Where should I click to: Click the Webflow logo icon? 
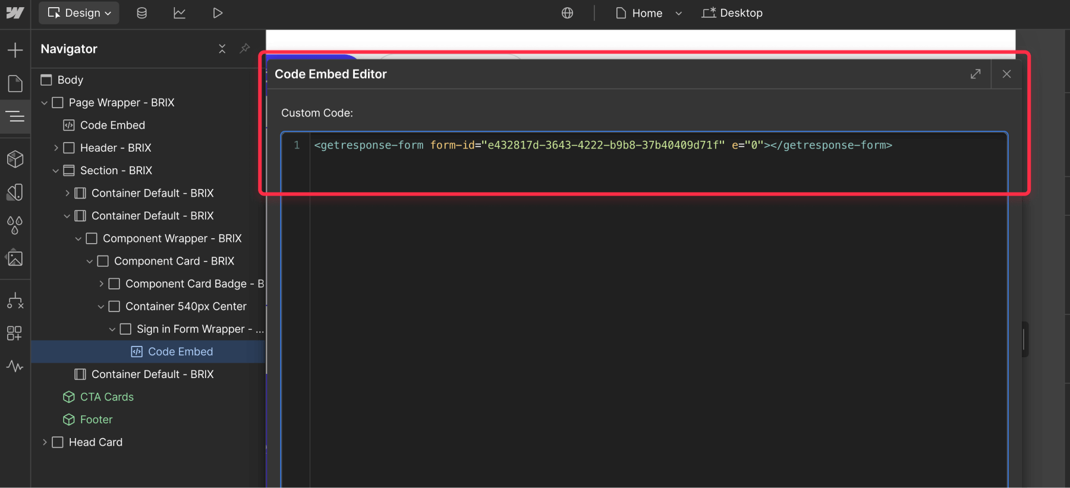coord(15,12)
